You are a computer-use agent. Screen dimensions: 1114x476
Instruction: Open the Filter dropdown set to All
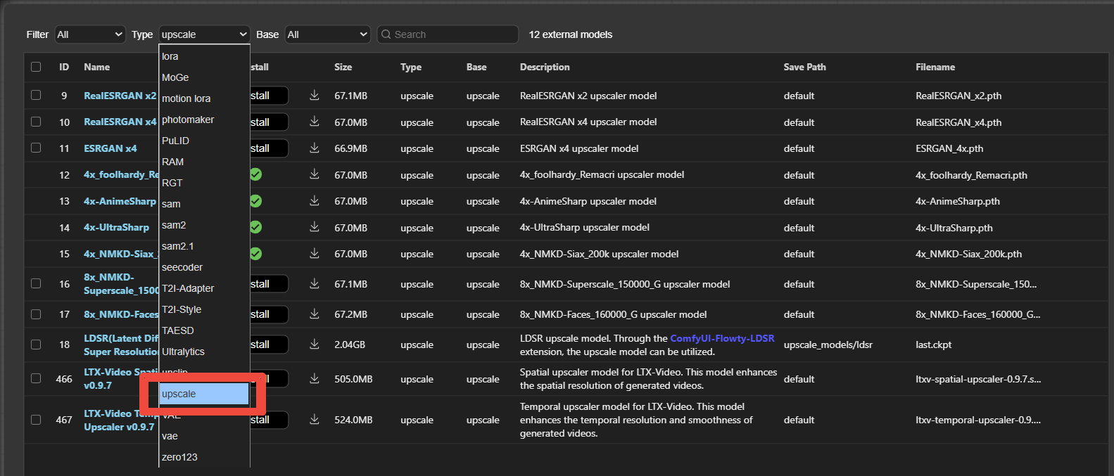pos(90,34)
